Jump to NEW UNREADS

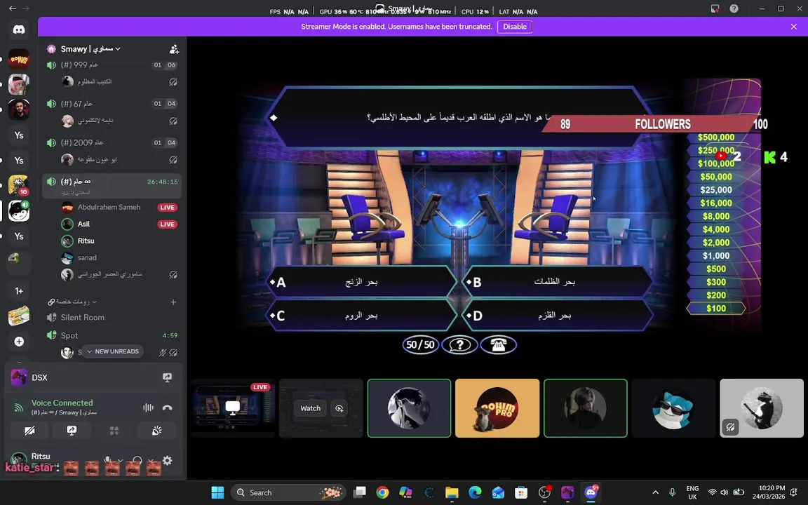click(112, 351)
